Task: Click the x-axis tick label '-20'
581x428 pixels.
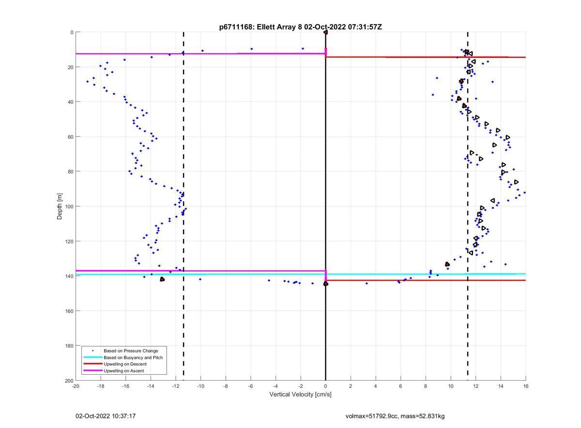Action: [76, 386]
